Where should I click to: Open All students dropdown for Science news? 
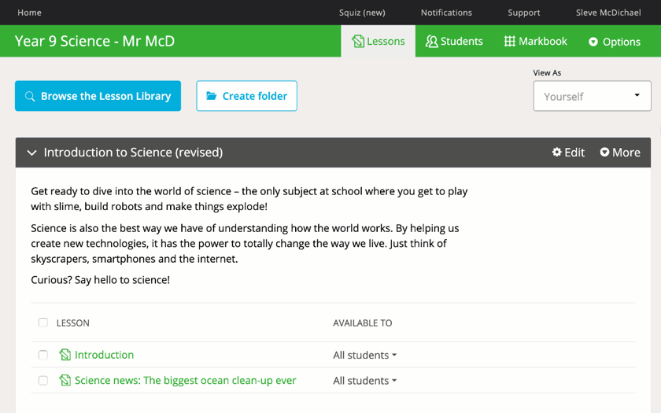365,381
